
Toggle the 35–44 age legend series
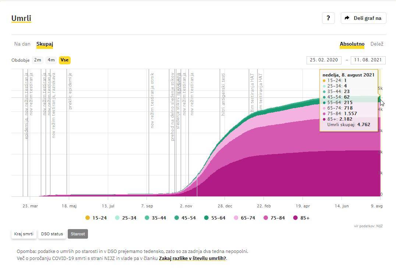[156, 218]
